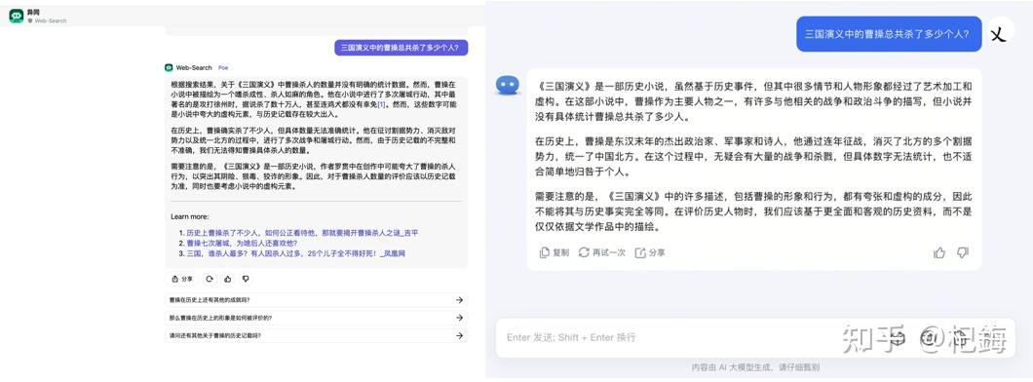Open the Poe label next to Web-Search

(x=223, y=68)
